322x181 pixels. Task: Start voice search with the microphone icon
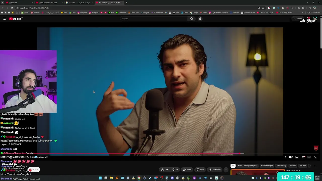pos(200,19)
